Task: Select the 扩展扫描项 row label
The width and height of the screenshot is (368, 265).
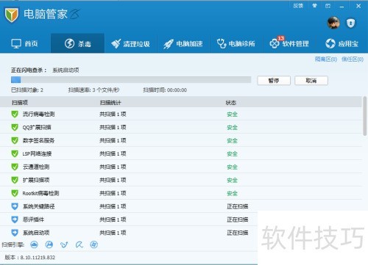Action: 36,181
